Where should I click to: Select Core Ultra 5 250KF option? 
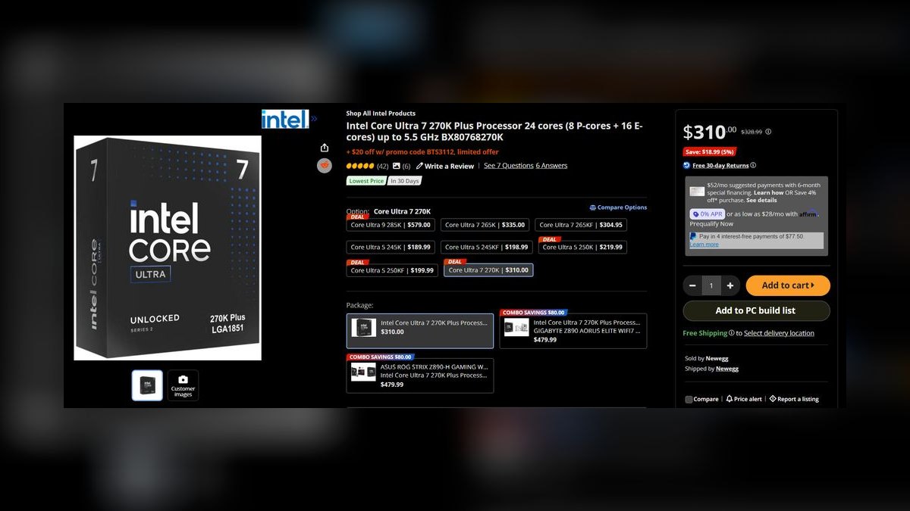[x=392, y=270]
